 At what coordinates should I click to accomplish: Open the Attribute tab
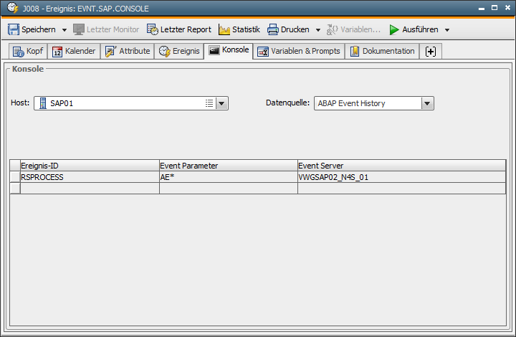[128, 52]
